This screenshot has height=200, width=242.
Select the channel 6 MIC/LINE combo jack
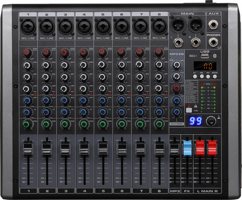[x=122, y=27]
